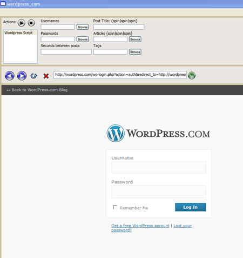Start the script with the play action button

22,23
